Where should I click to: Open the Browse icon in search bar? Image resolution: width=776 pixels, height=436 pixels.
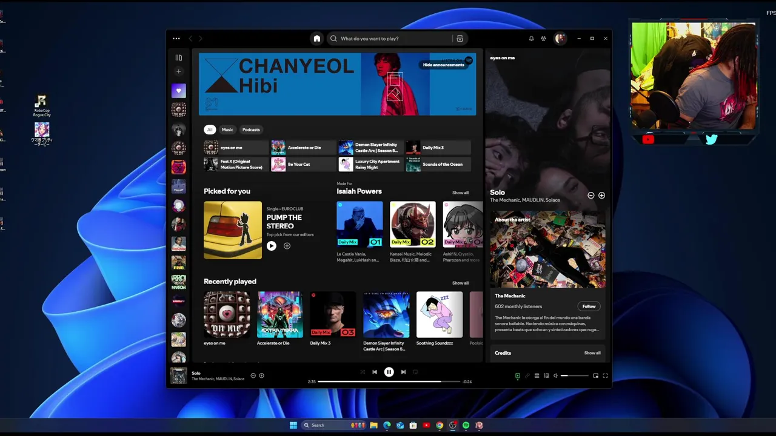(460, 39)
